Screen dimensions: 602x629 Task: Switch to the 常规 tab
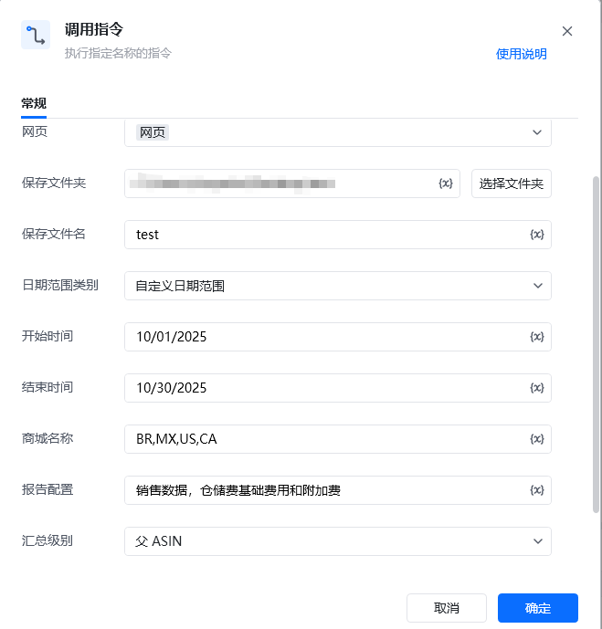[x=34, y=103]
